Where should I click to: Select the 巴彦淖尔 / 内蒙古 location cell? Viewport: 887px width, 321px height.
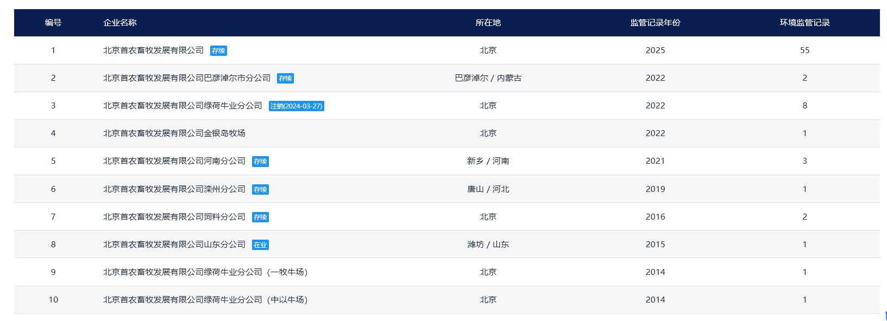[x=488, y=78]
